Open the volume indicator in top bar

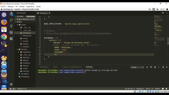(x=157, y=9)
